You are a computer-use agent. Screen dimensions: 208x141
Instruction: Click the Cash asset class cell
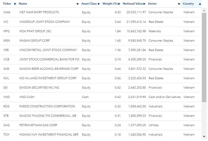tap(85, 97)
